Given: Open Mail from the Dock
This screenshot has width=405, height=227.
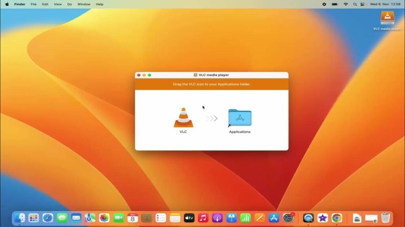Looking at the screenshot, I should (x=76, y=218).
